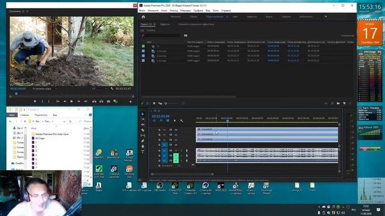Select top video clip in timeline
Viewport: 385px width, 216px height.
click(x=267, y=130)
